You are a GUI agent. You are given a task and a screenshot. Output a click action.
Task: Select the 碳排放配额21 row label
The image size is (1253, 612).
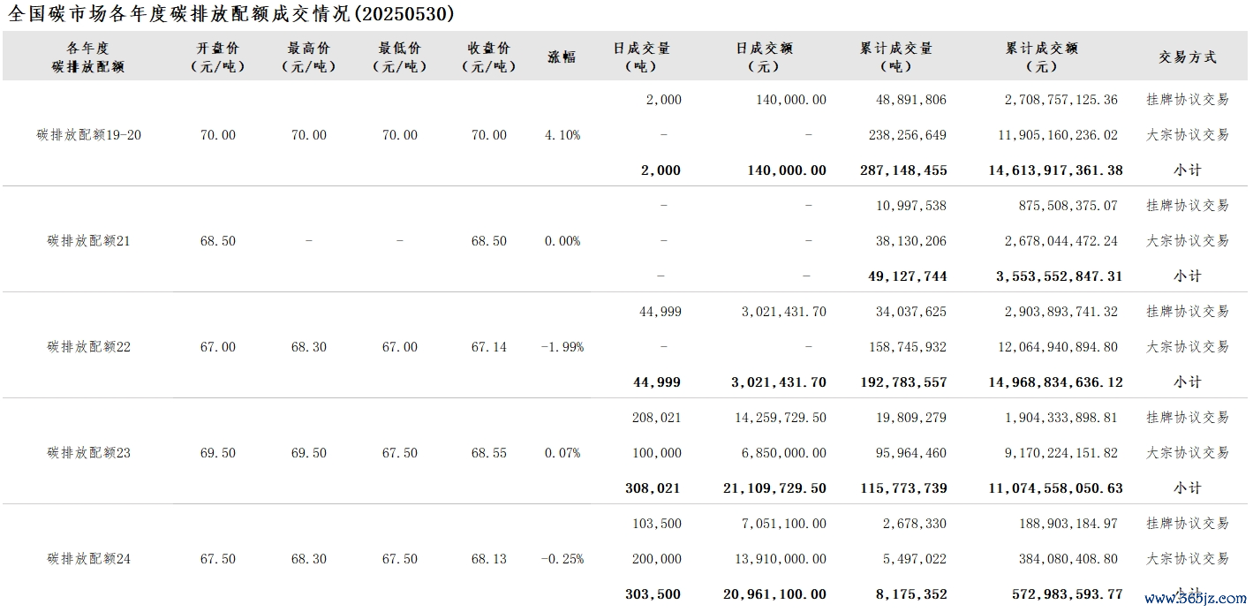[x=89, y=241]
